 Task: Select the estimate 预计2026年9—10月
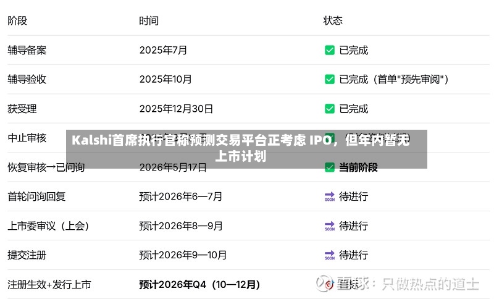[x=183, y=255]
